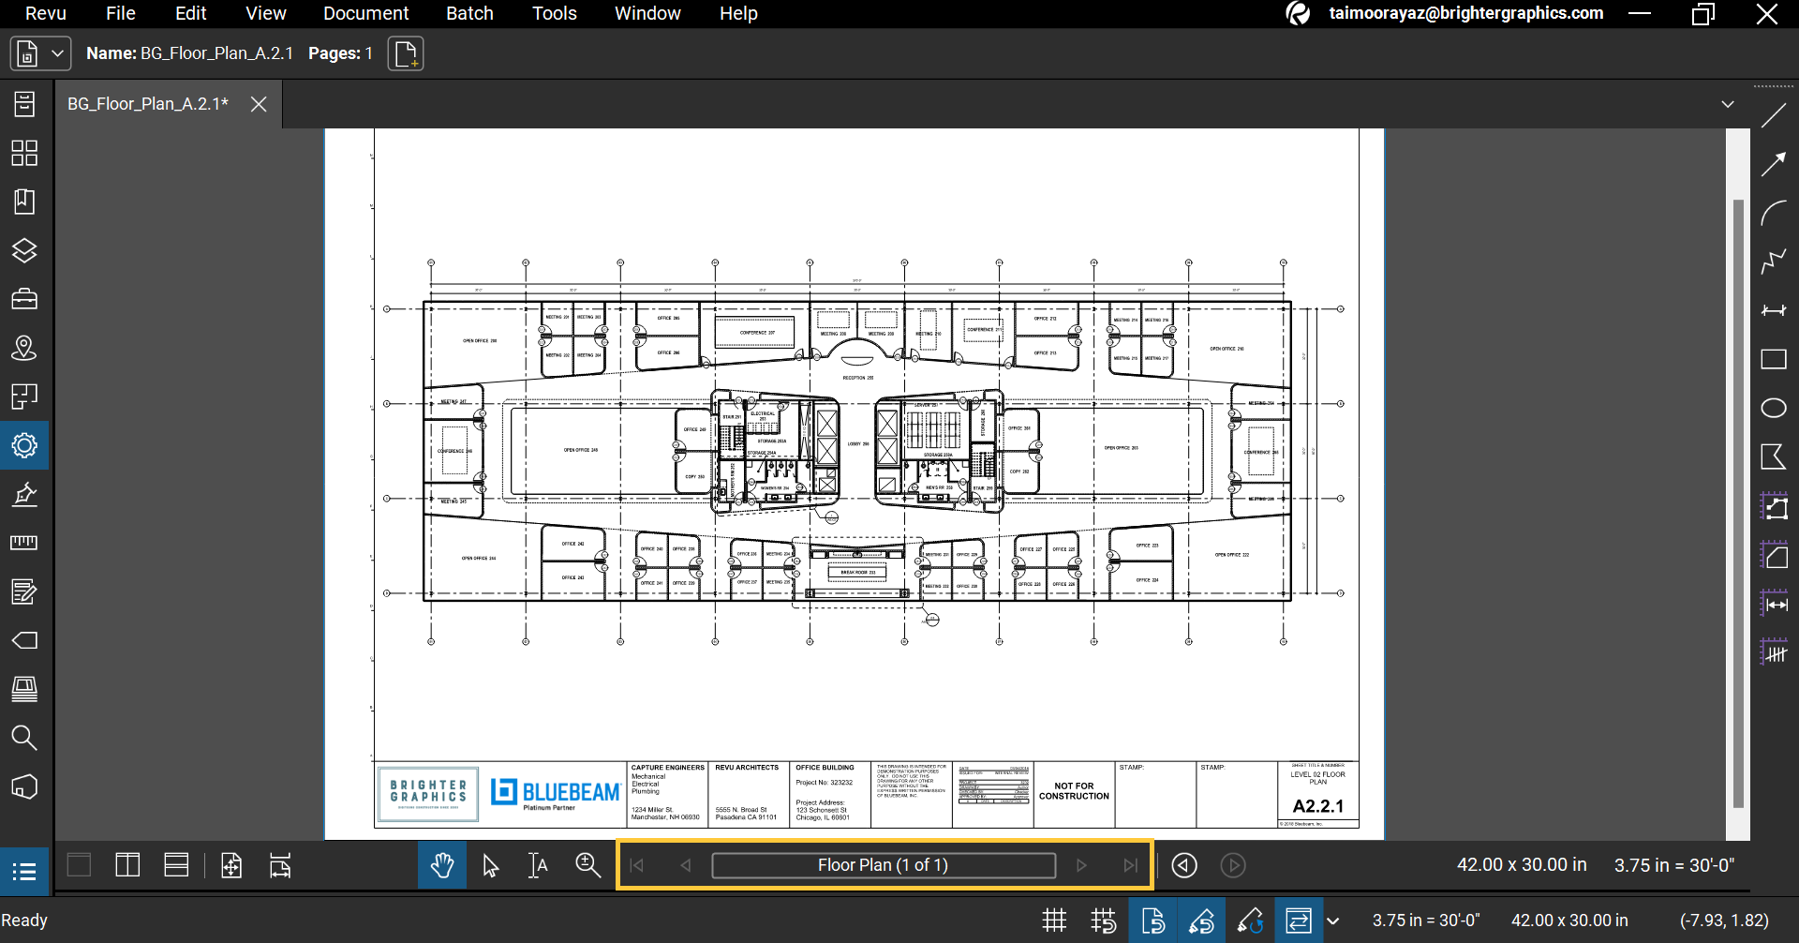Screen dimensions: 1799x943
Task: Select the Polyline markup tool
Action: [1773, 262]
